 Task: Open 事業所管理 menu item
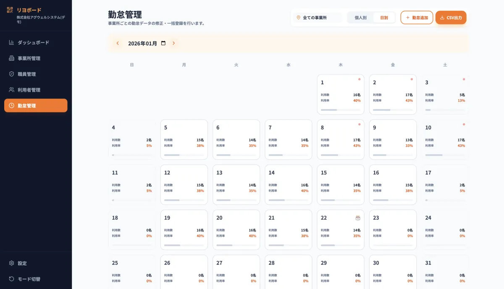coord(36,58)
